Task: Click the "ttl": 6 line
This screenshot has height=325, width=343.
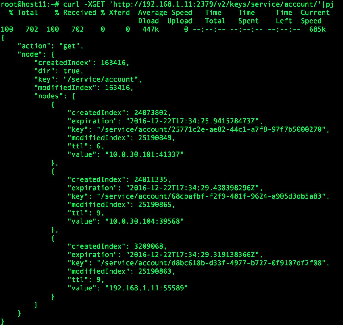Action: [x=86, y=146]
